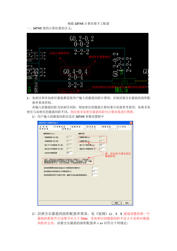Screen dimensions: 177x251
Task: Click the 0-0-2 label in the drawing
Action: coord(82,44)
